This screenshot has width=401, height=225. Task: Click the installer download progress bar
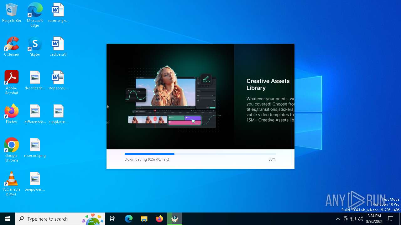[200, 154]
